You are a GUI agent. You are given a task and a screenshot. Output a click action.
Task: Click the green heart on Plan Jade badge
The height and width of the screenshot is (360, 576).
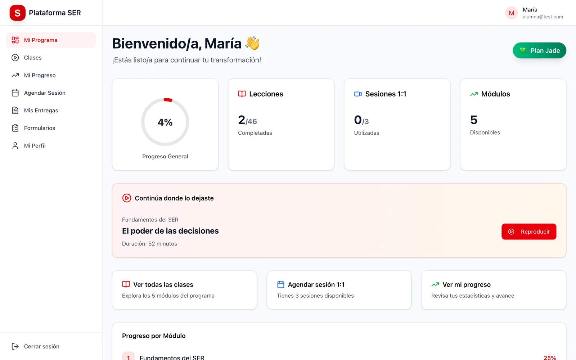point(523,50)
